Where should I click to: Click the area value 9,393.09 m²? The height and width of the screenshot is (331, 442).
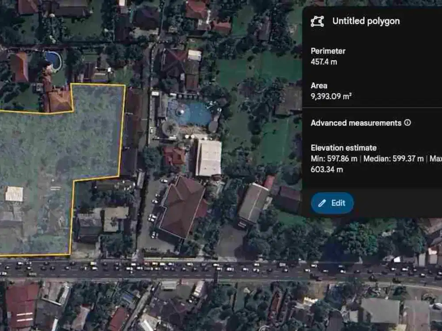[x=331, y=96]
